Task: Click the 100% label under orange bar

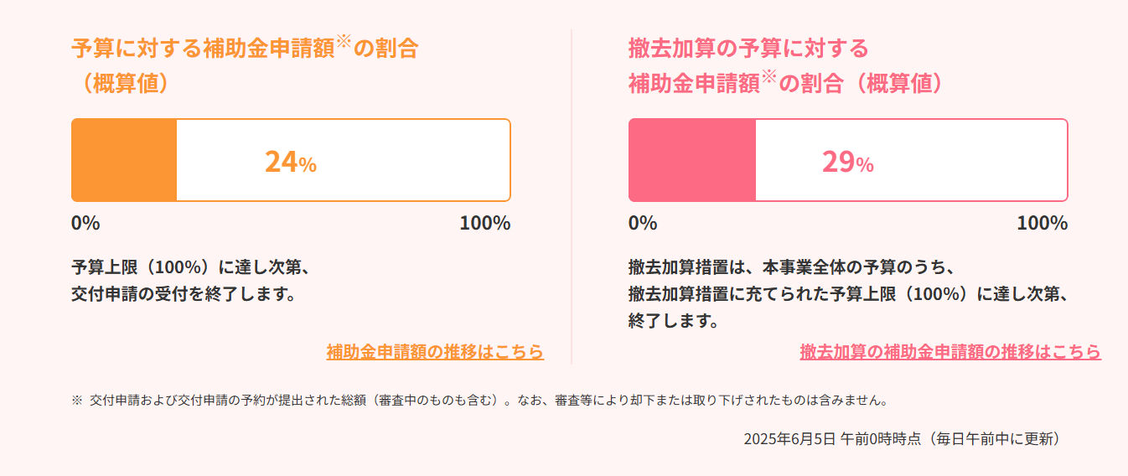Action: coord(485,224)
